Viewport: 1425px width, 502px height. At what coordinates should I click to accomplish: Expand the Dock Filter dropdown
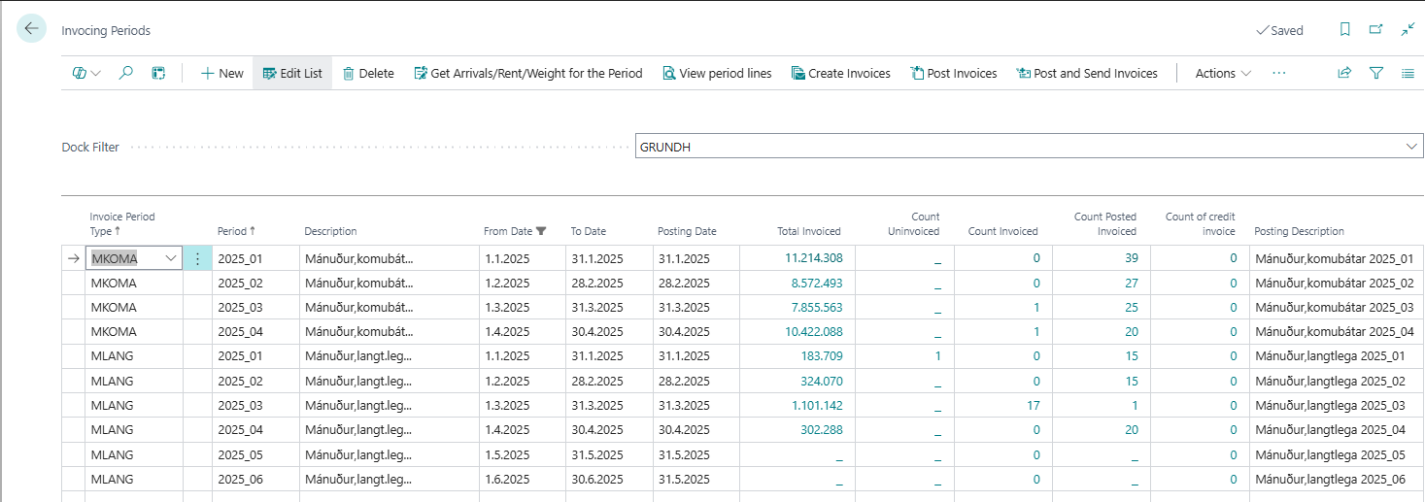point(1411,147)
